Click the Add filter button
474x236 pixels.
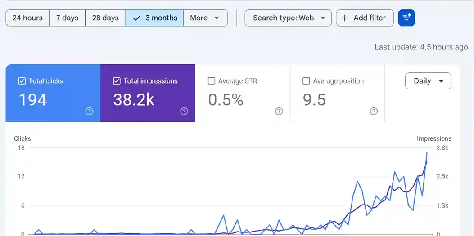pyautogui.click(x=365, y=18)
